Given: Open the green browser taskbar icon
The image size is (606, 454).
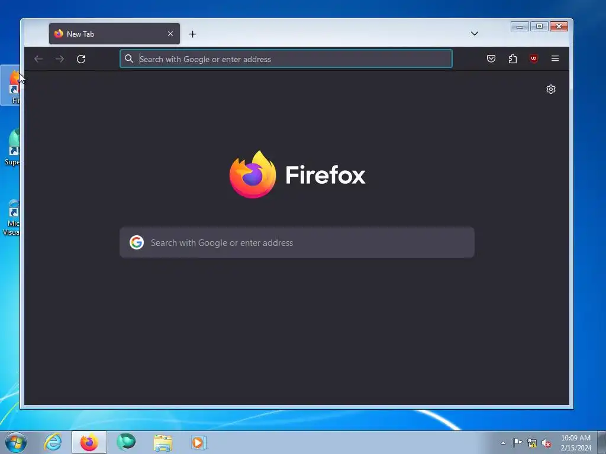Looking at the screenshot, I should [126, 442].
